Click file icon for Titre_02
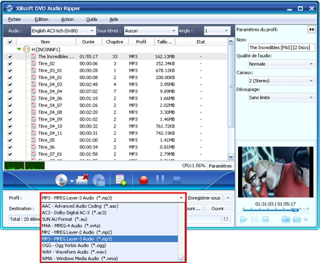The width and height of the screenshot is (320, 263). pyautogui.click(x=33, y=63)
